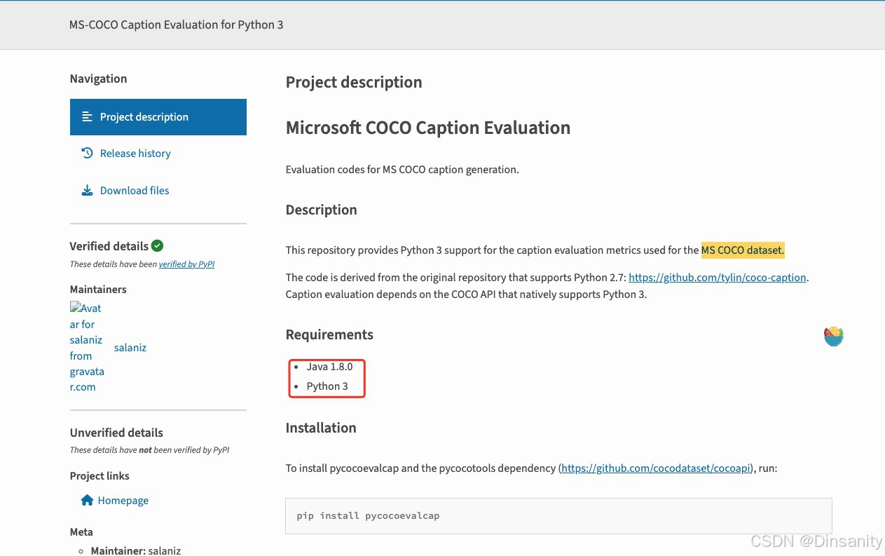Image resolution: width=885 pixels, height=556 pixels.
Task: Click the "Maintainers" label
Action: [98, 290]
